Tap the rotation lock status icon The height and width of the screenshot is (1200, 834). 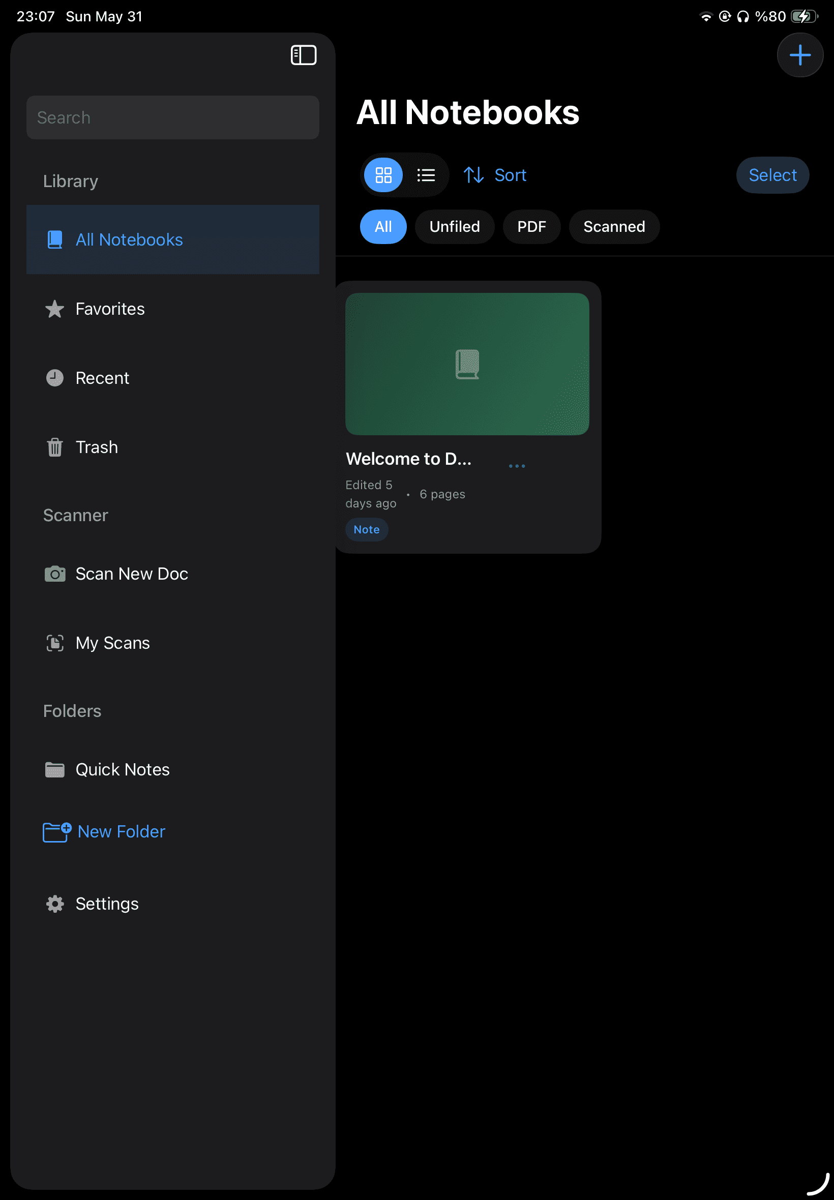coord(724,17)
